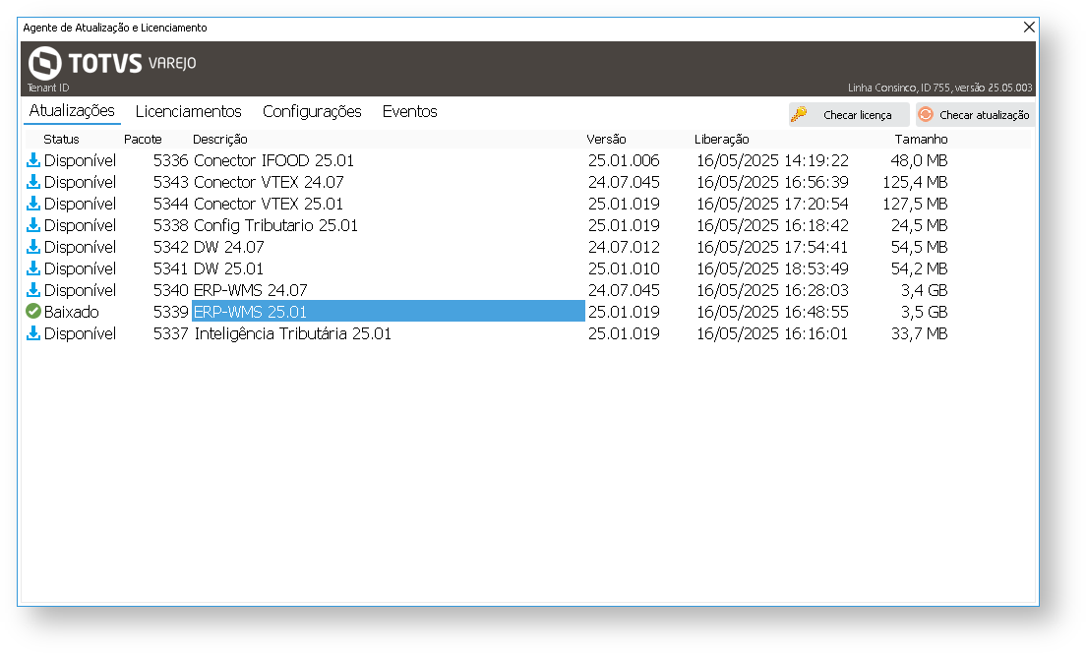Click the Checar atualização button label
The height and width of the screenshot is (654, 1087).
985,115
